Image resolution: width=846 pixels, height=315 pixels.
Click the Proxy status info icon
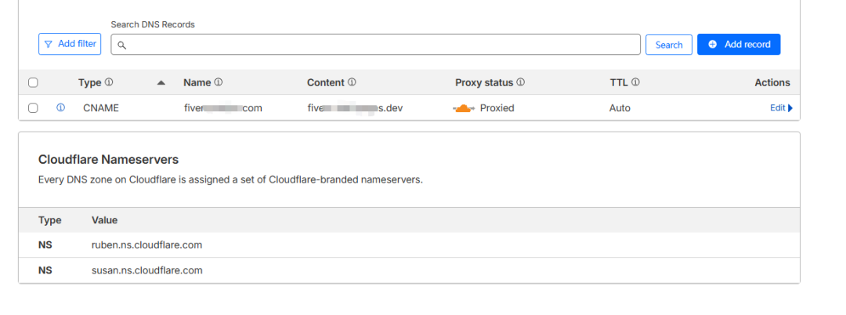(521, 82)
